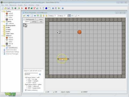Create a time line icon
Viewport: 129px width, 97px height.
click(43, 8)
